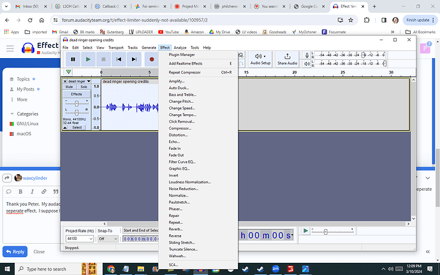
Task: Click the Share Audio button
Action: pos(287,59)
